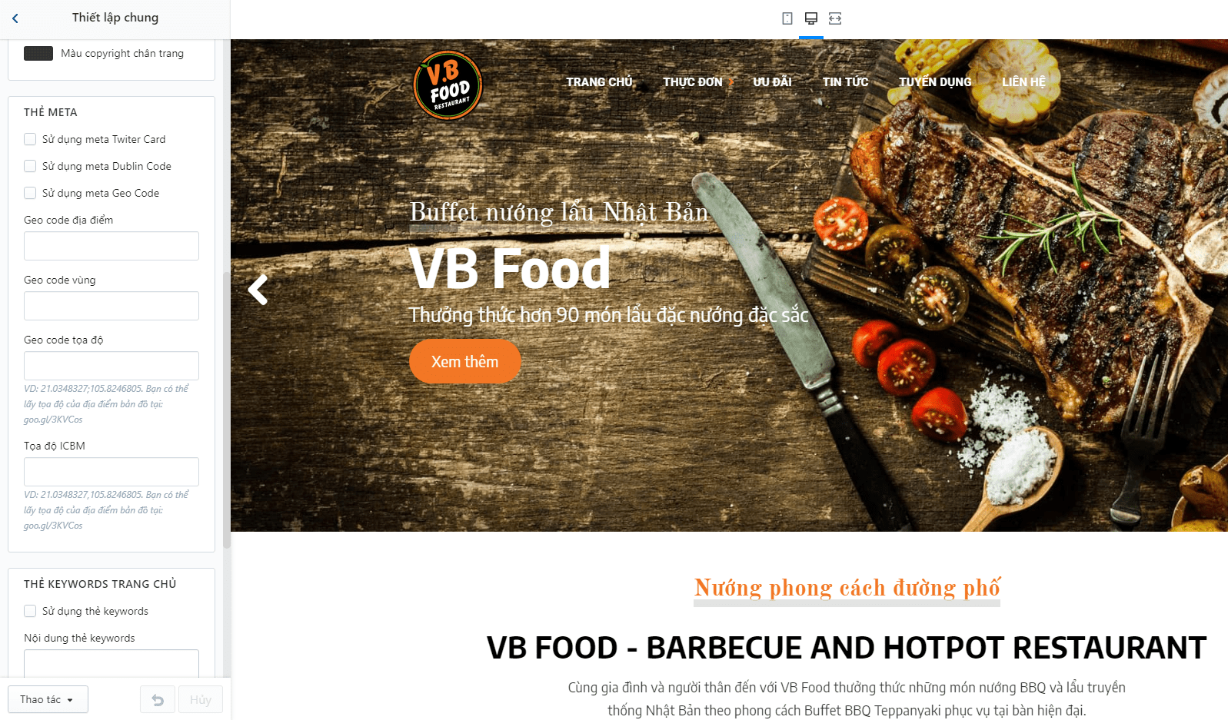
Task: Show previous slide with left chevron
Action: click(258, 290)
